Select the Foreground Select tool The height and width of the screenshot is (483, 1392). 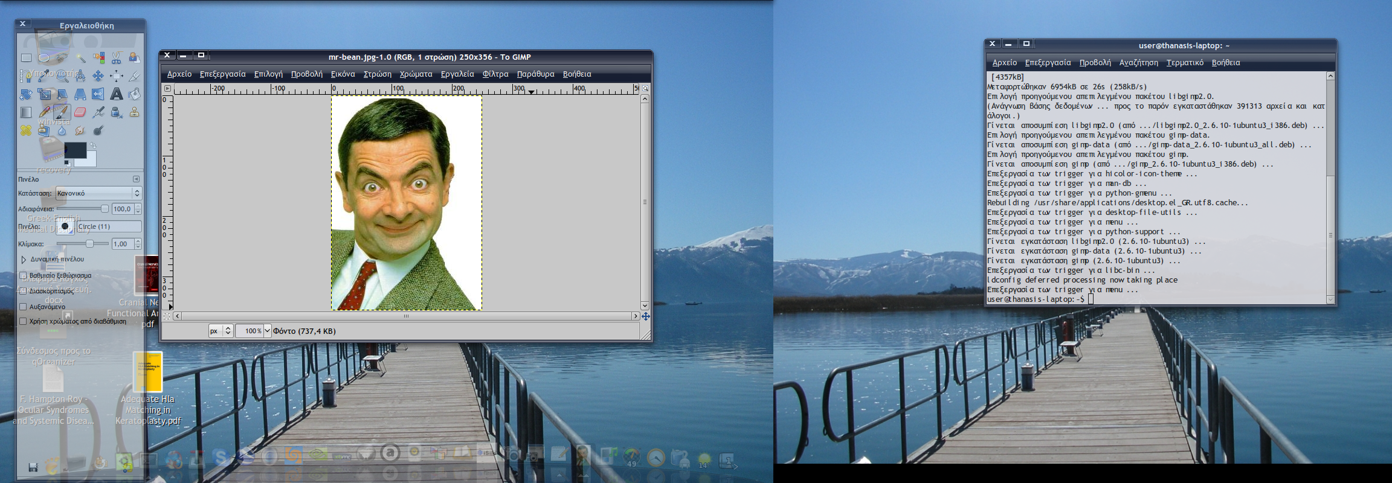click(x=134, y=58)
